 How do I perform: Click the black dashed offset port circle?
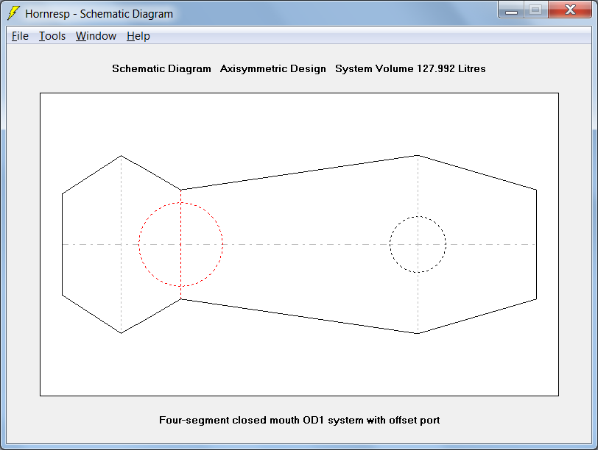[x=418, y=244]
